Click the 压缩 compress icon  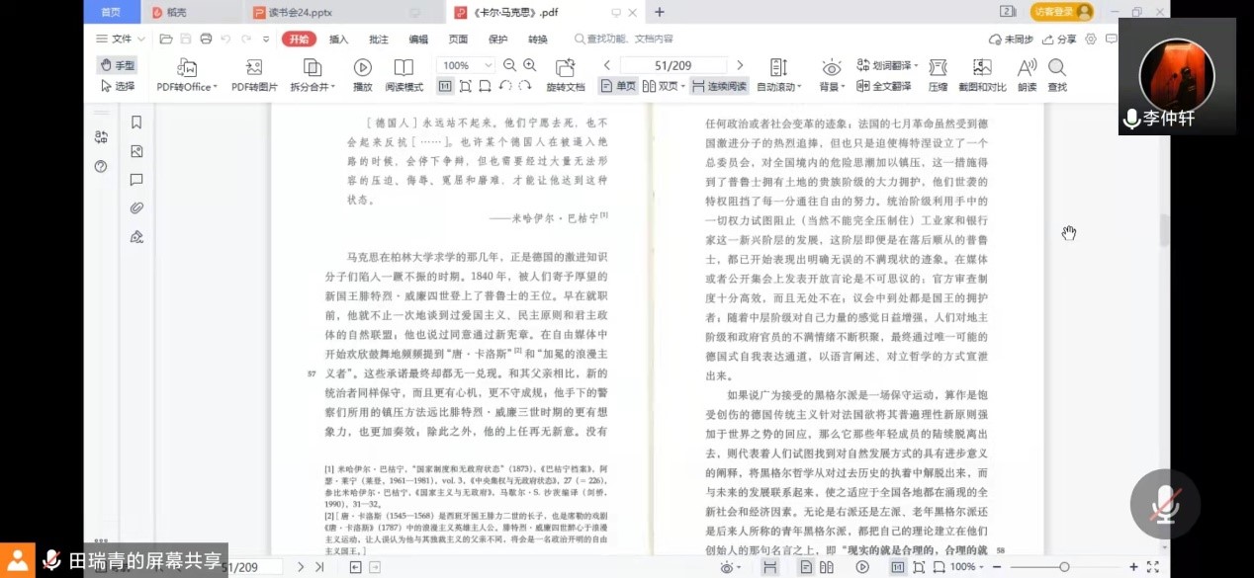(938, 67)
